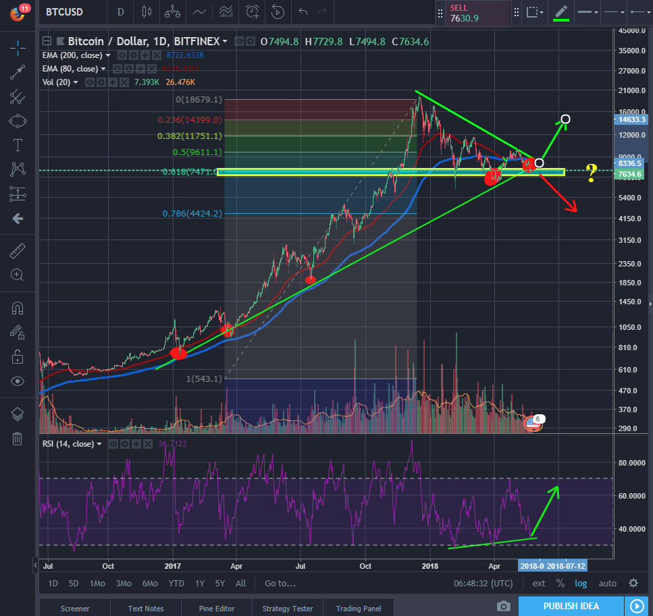Viewport: 653px width, 616px height.
Task: Open the Bitcoin / Dollar title dropdown arrow
Action: coord(225,41)
